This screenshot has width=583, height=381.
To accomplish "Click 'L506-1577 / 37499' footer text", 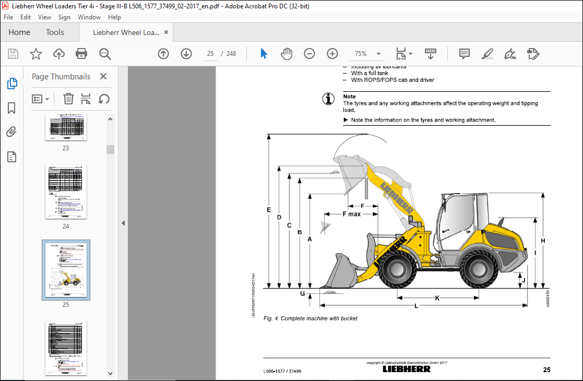I will (x=282, y=371).
